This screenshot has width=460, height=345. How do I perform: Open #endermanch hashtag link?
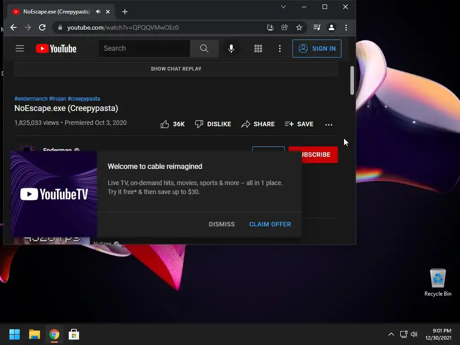coord(31,98)
